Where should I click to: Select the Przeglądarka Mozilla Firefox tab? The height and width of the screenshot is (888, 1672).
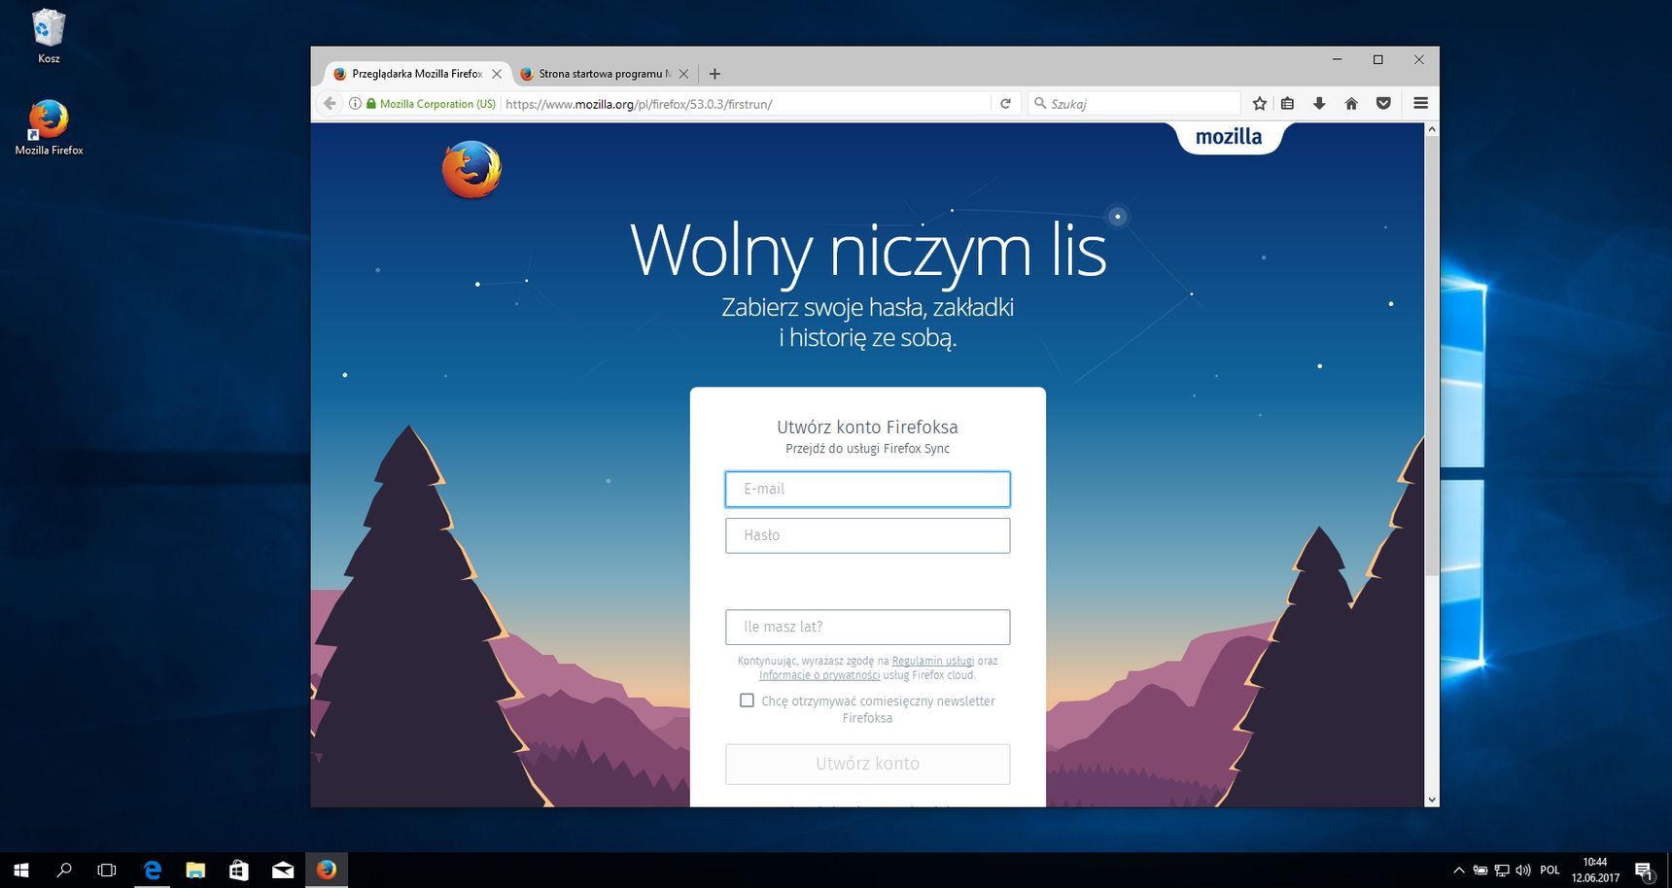416,74
